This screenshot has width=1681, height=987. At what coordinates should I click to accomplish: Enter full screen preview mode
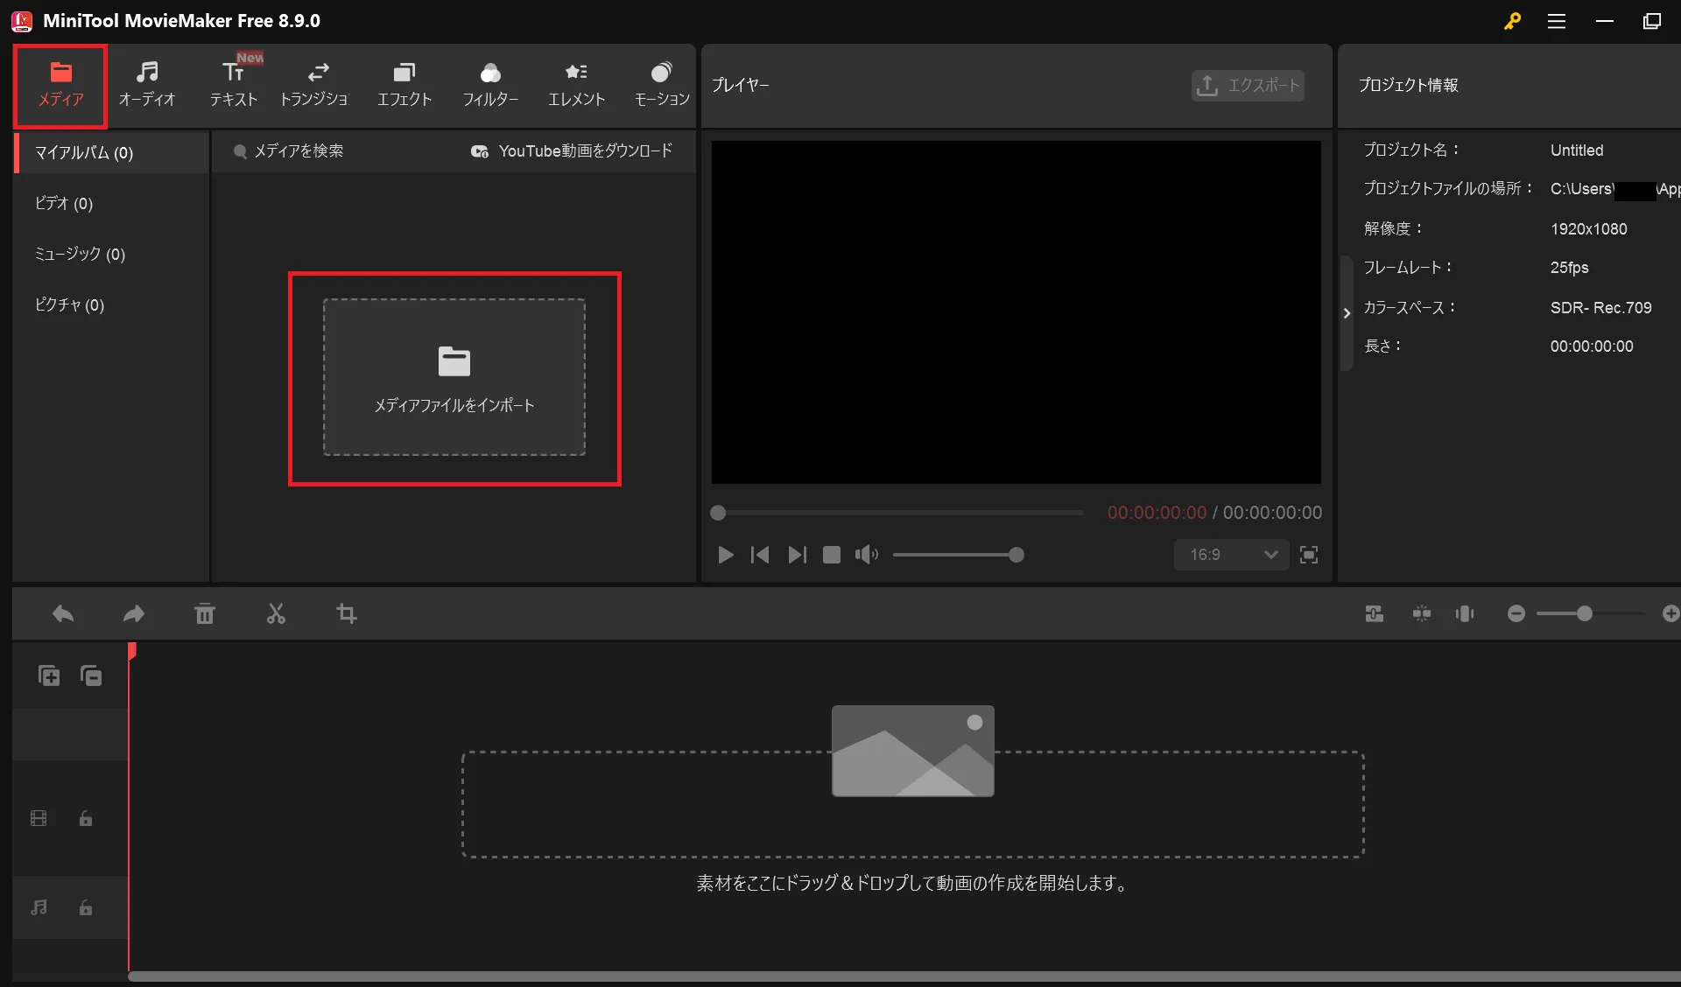click(x=1309, y=555)
